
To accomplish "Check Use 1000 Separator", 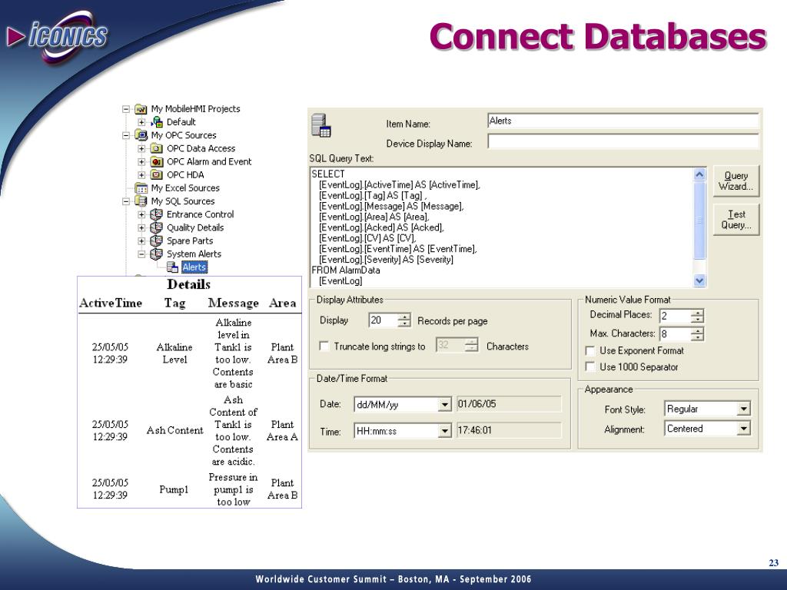I will 591,366.
